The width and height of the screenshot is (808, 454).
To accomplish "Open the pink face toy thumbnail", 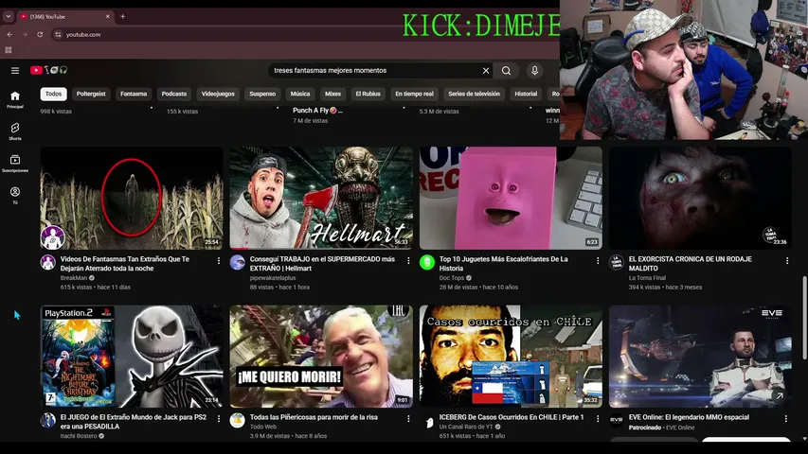I will [511, 199].
